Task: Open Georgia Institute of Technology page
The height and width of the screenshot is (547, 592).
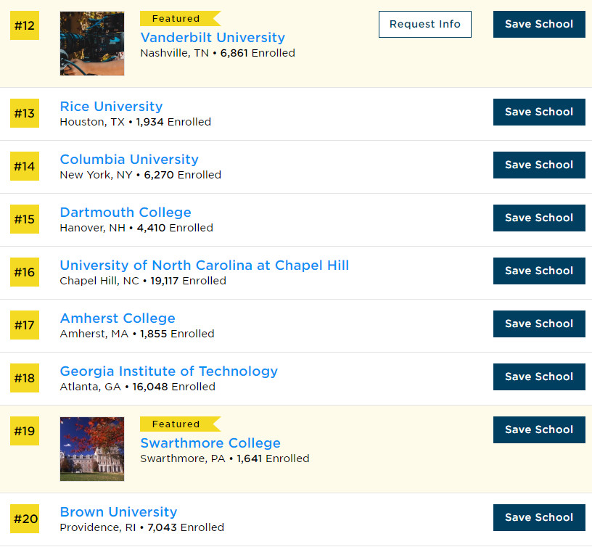Action: click(x=169, y=371)
